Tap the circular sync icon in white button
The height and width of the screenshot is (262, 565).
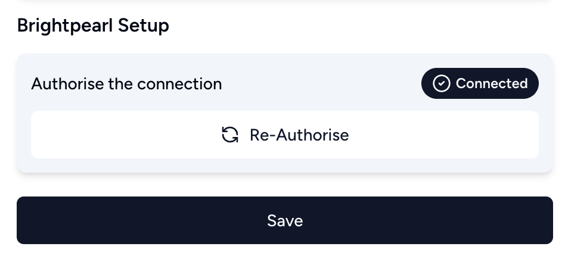pos(230,135)
